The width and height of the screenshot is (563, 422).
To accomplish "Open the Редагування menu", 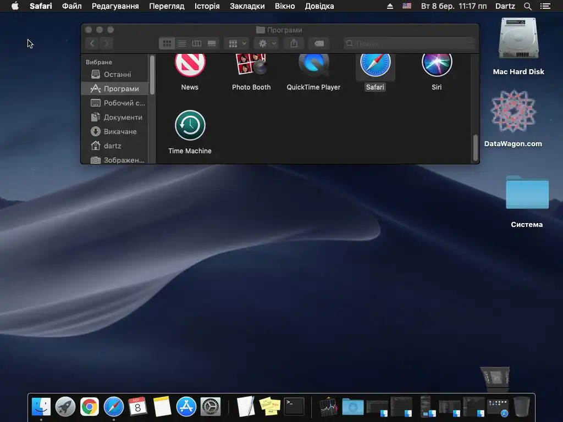I will coord(115,6).
